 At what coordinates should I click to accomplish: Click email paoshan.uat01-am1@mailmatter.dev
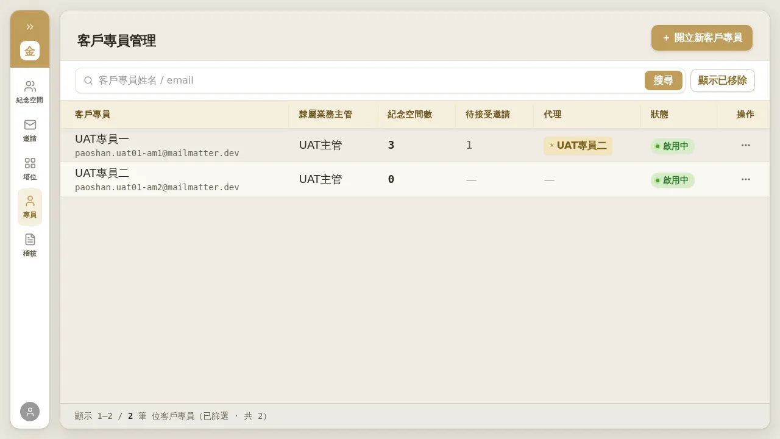pyautogui.click(x=157, y=153)
